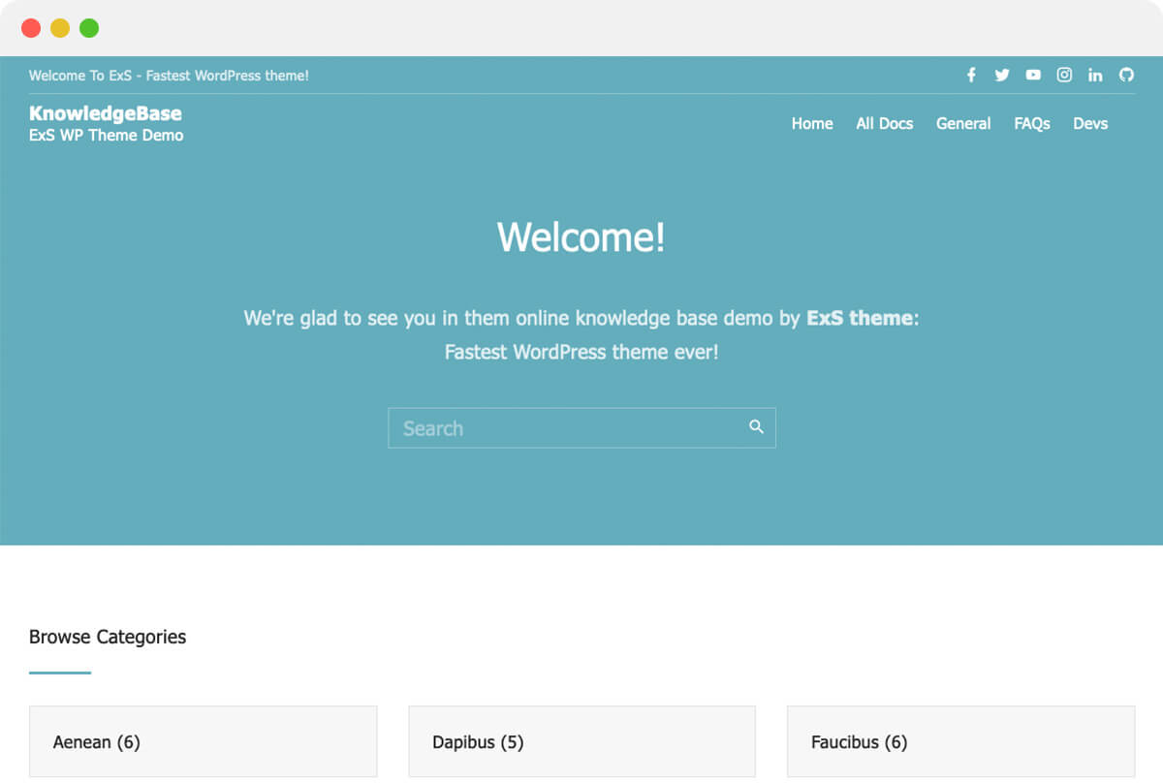Screen dimensions: 1163x783
Task: Click the Welcome! heading
Action: [x=581, y=236]
